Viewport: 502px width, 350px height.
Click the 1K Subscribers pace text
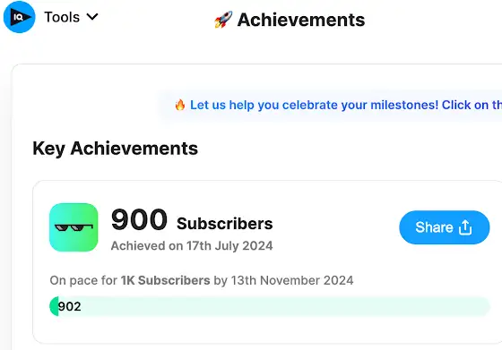165,280
